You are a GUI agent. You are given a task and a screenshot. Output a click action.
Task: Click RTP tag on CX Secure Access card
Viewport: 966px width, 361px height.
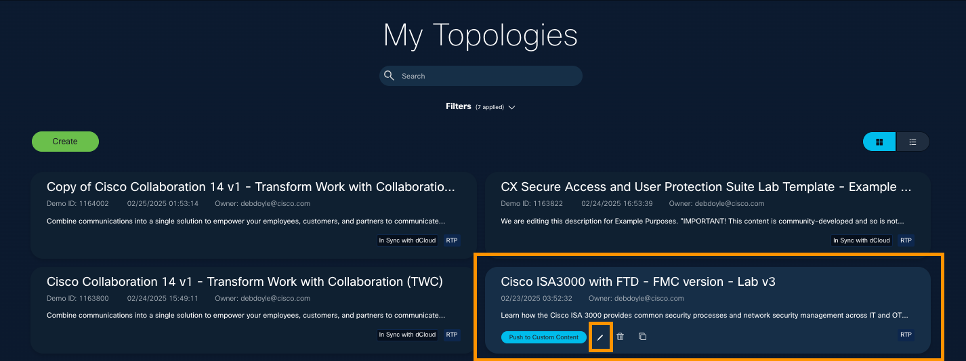(x=906, y=240)
